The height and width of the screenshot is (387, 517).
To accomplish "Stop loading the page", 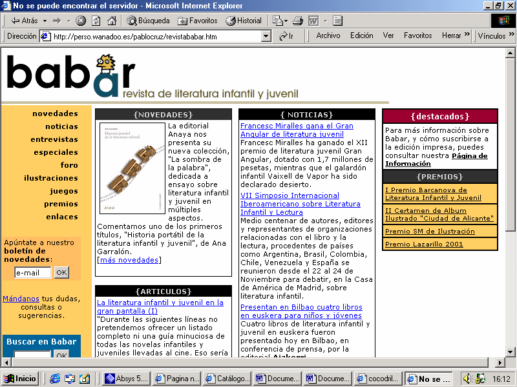I will [x=80, y=21].
